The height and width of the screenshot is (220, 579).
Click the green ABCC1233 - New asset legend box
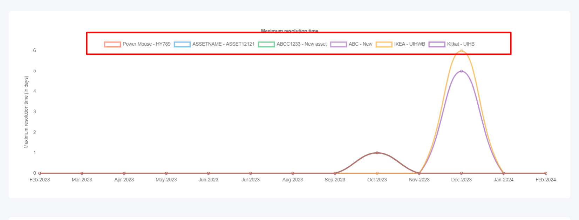[266, 44]
